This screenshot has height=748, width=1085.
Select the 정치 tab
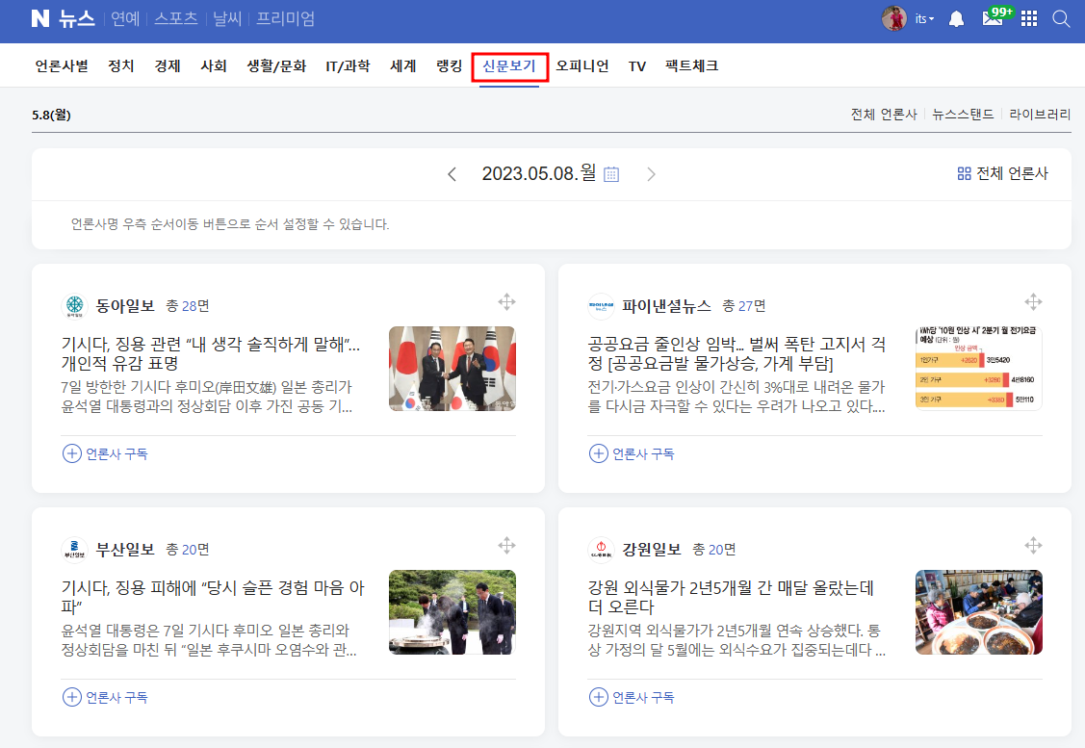(x=121, y=65)
